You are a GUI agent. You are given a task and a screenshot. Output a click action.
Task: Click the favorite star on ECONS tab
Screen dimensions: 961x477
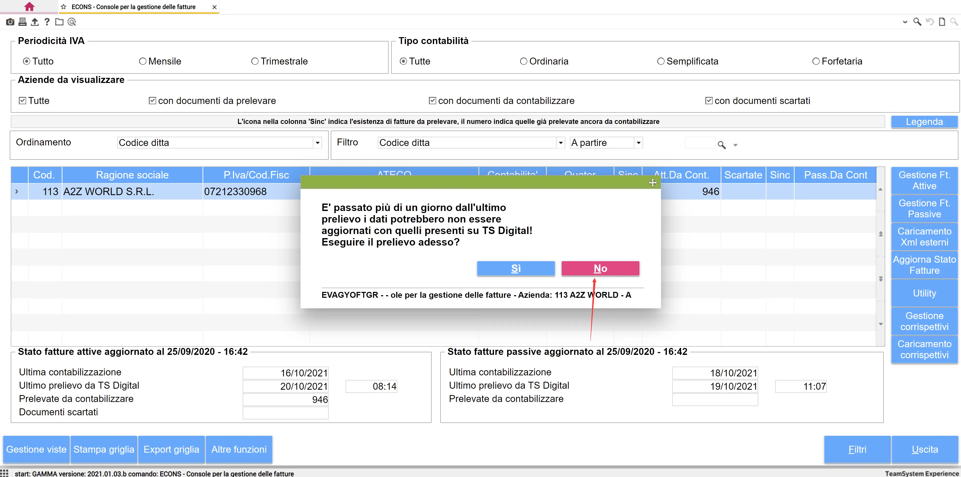(x=63, y=7)
